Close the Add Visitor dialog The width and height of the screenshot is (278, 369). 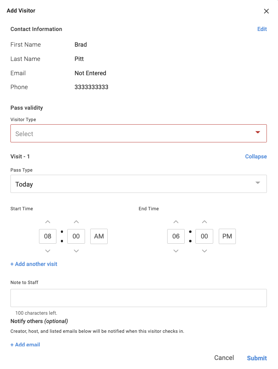267,11
